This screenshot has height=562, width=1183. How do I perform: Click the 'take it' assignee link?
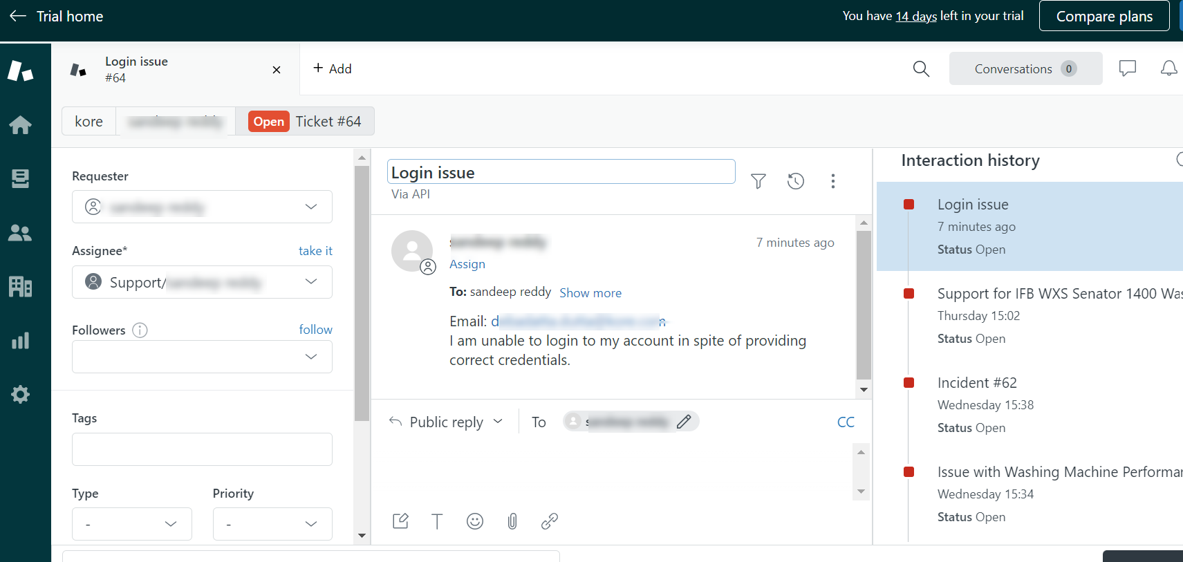315,251
